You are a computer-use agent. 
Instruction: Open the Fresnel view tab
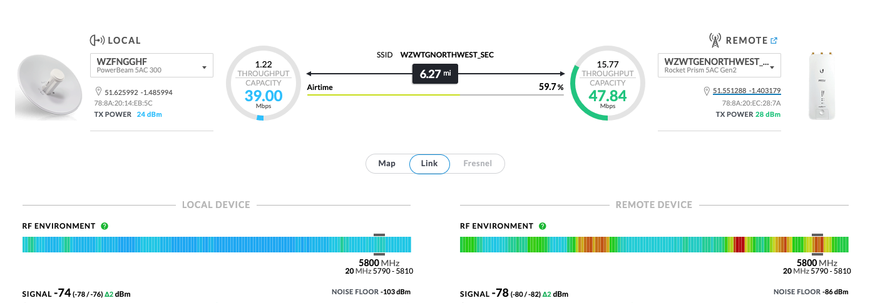[x=477, y=164]
